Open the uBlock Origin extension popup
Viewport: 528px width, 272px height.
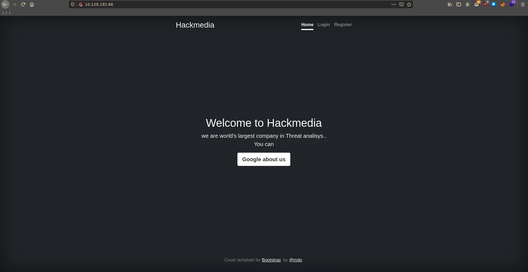click(x=485, y=4)
